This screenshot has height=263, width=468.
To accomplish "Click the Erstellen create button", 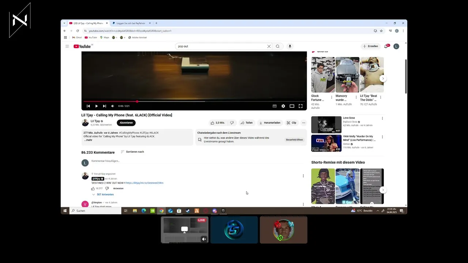I will [x=370, y=46].
